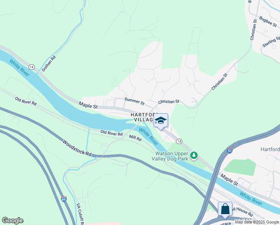Viewport: 280px width, 225px height.
Task: Click the Map data ©2025 Google text
Action: pos(257,222)
